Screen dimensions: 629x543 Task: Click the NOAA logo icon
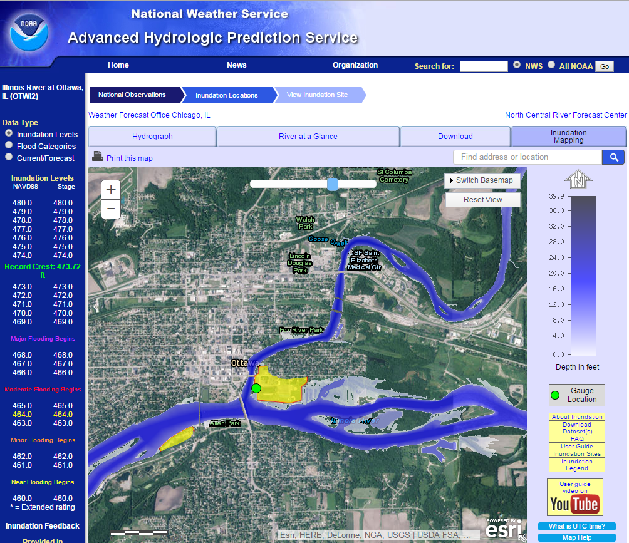point(28,33)
